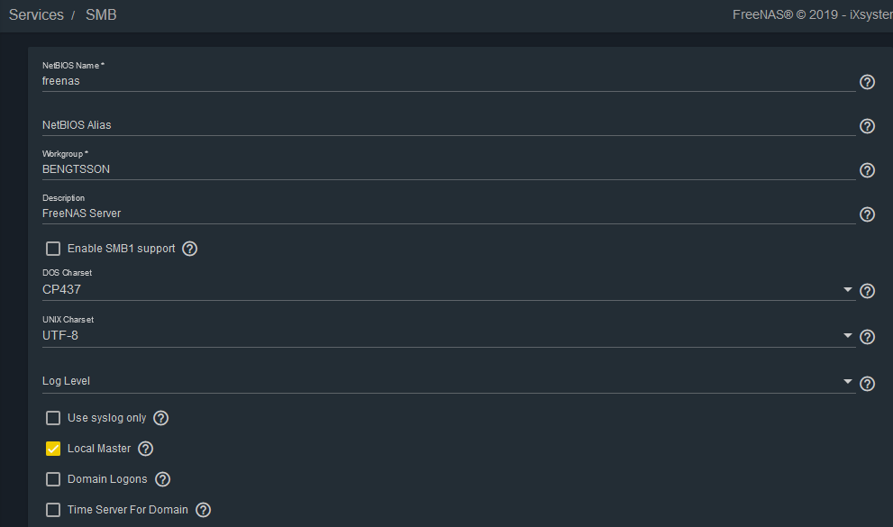Focus the Workgroup text field
The image size is (893, 527).
[449, 169]
